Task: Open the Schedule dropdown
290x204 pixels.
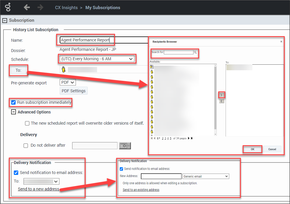Action: click(97, 59)
